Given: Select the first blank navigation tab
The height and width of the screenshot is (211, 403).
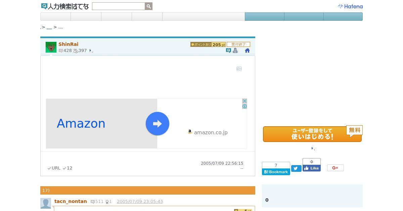Looking at the screenshot, I should [56, 17].
